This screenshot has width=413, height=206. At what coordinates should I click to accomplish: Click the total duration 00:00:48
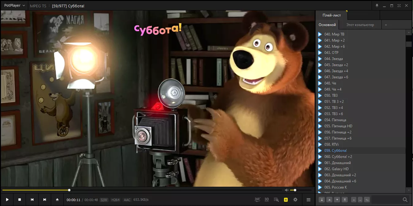91,200
